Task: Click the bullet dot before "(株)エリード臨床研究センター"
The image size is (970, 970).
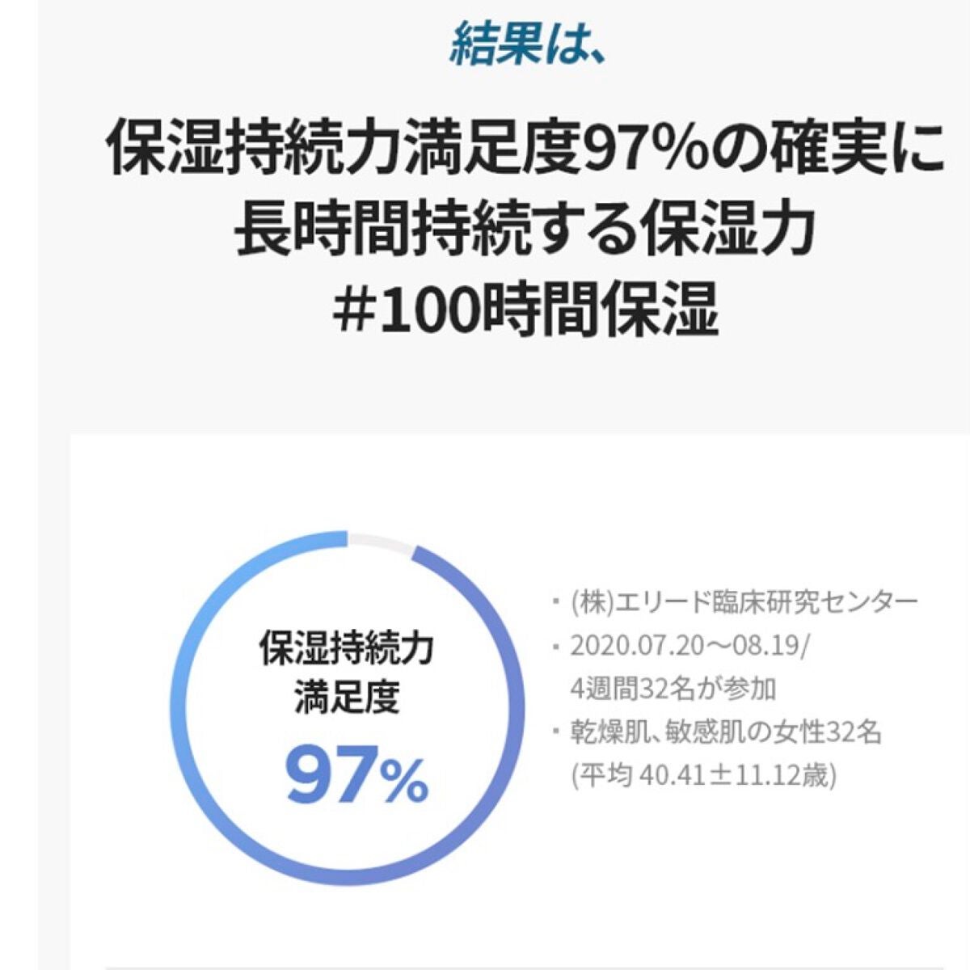Action: click(x=555, y=602)
